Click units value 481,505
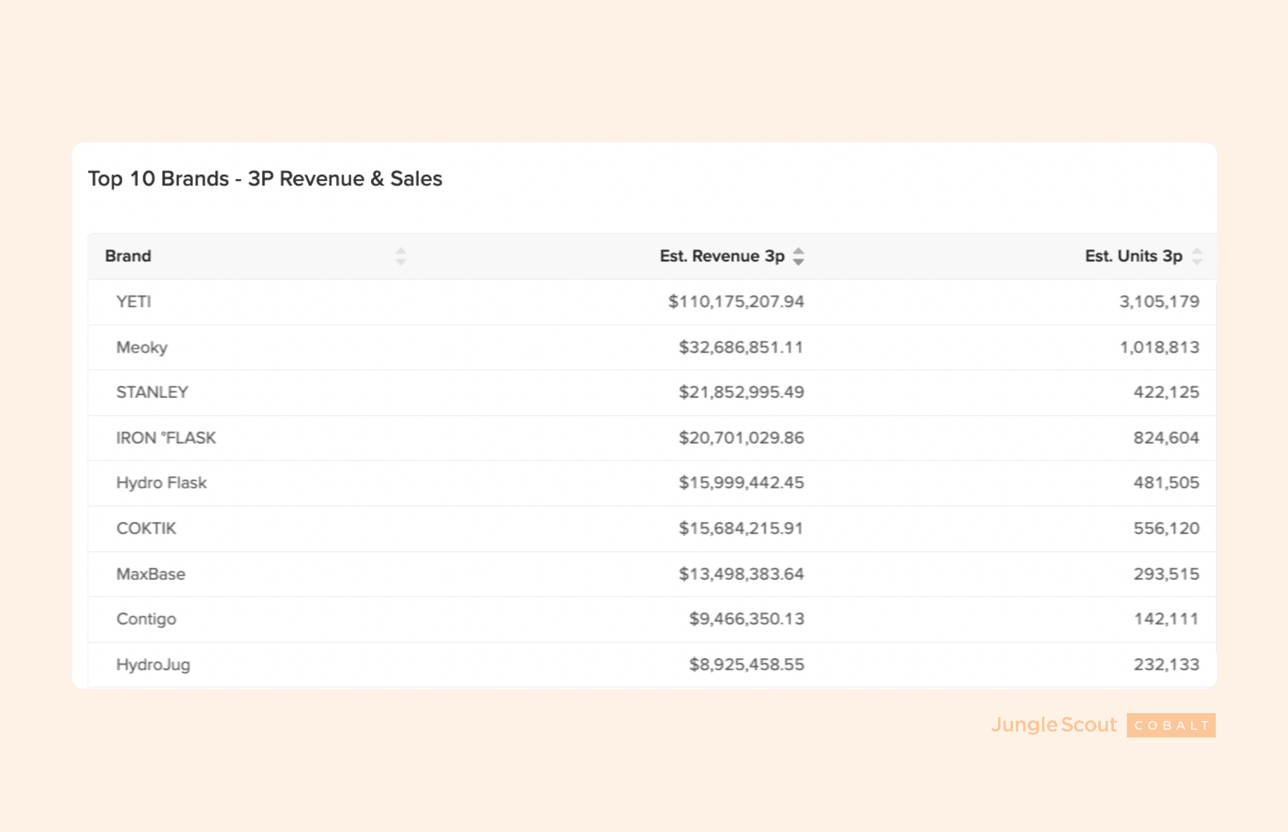Screen dimensions: 1288x832 (1166, 483)
